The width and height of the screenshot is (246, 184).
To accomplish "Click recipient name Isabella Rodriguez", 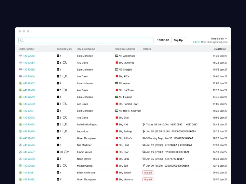I will coord(87,125).
